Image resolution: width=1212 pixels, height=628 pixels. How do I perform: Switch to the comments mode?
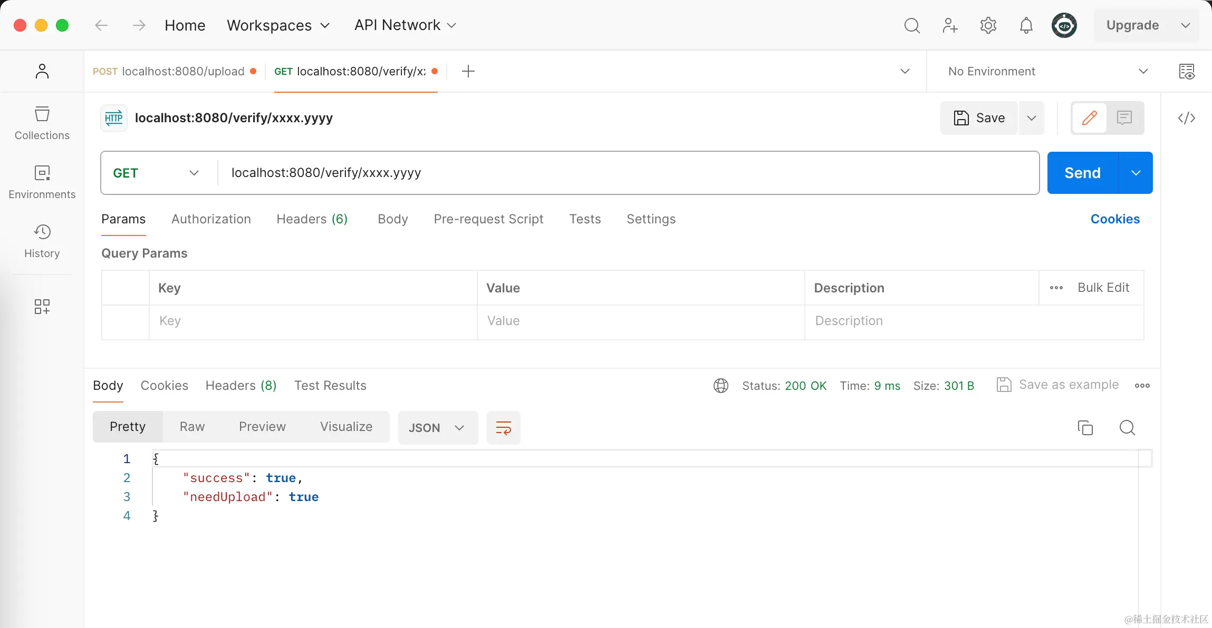point(1124,118)
